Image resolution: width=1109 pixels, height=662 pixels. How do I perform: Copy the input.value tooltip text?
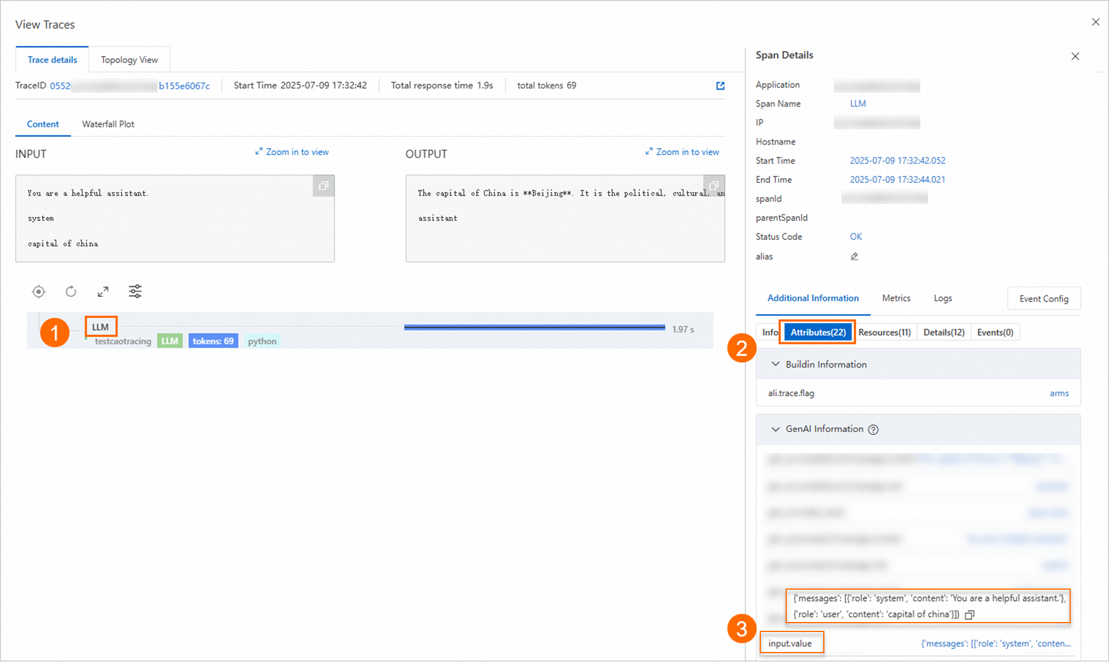pyautogui.click(x=970, y=615)
